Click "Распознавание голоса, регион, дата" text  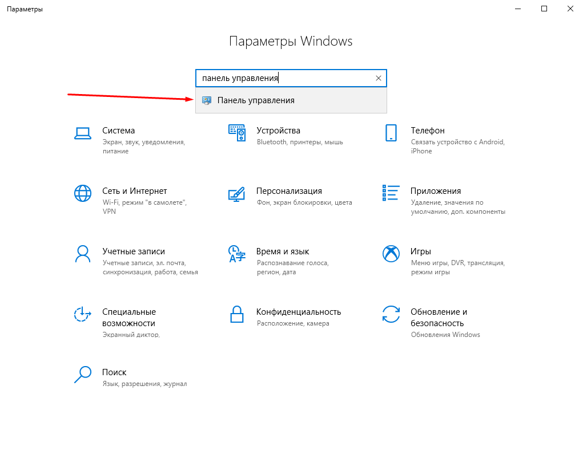[x=292, y=267]
